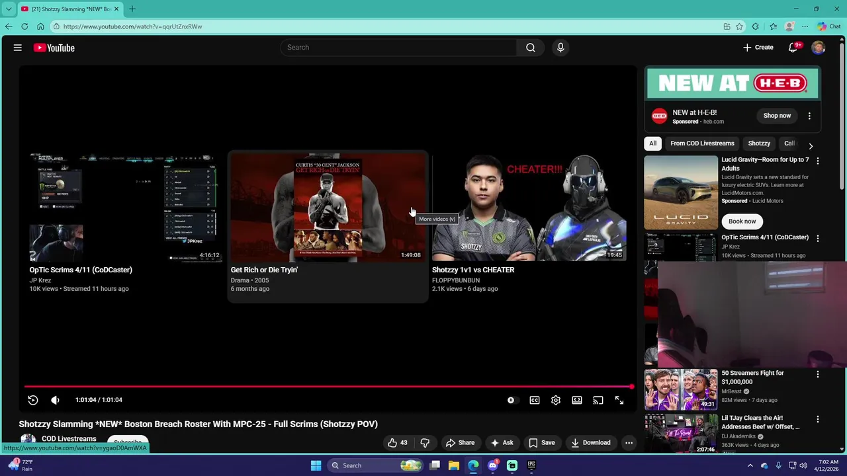Open the browser home page icon
Screen dimensions: 847x476
click(x=40, y=26)
